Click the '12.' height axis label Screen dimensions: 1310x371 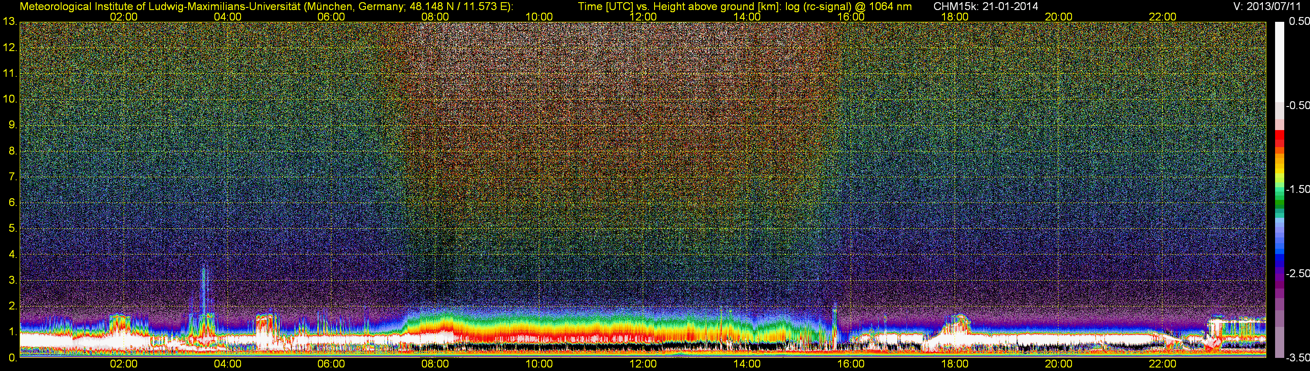[x=10, y=47]
